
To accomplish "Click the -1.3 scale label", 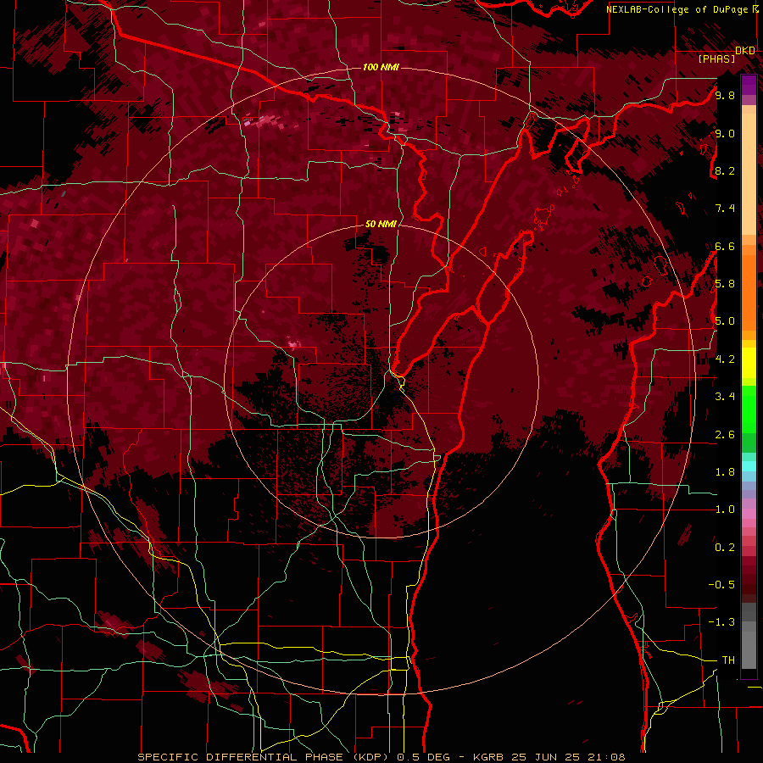I will [x=721, y=622].
